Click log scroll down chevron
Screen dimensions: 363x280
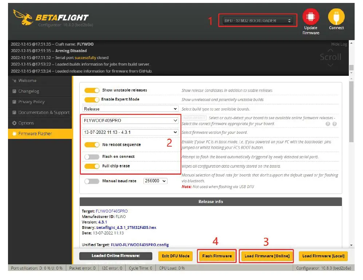[330, 65]
